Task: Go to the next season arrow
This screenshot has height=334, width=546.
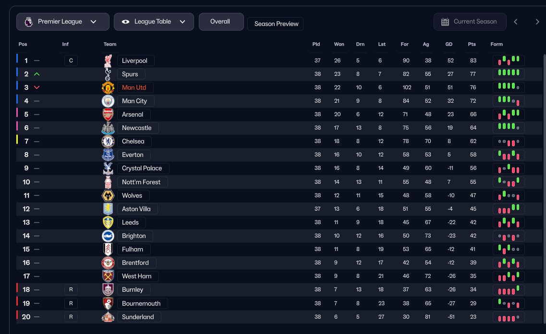Action: (x=537, y=22)
